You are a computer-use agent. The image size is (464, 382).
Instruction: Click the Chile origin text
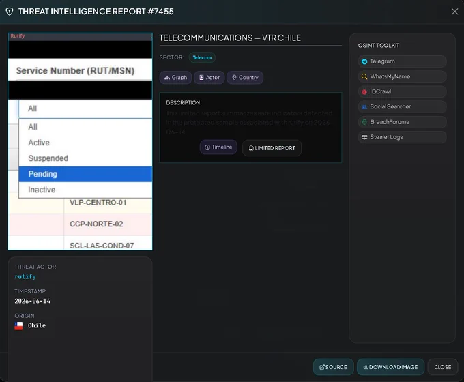coord(37,325)
